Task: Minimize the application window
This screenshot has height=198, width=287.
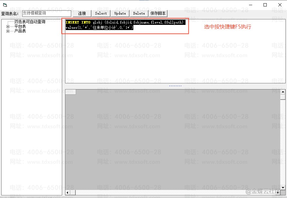Action: [x=250, y=5]
